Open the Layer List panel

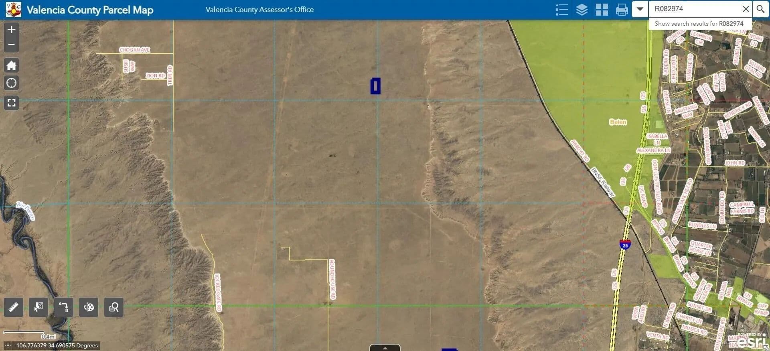582,9
